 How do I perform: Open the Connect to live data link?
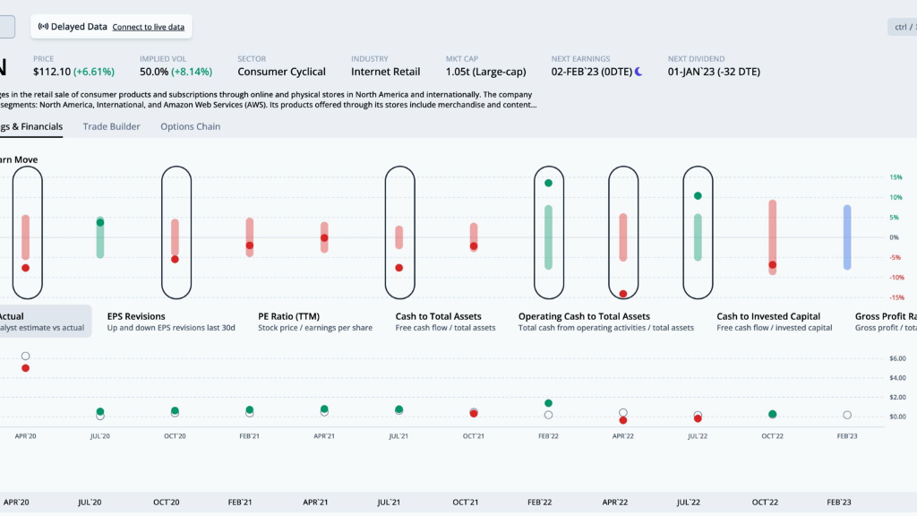tap(148, 27)
